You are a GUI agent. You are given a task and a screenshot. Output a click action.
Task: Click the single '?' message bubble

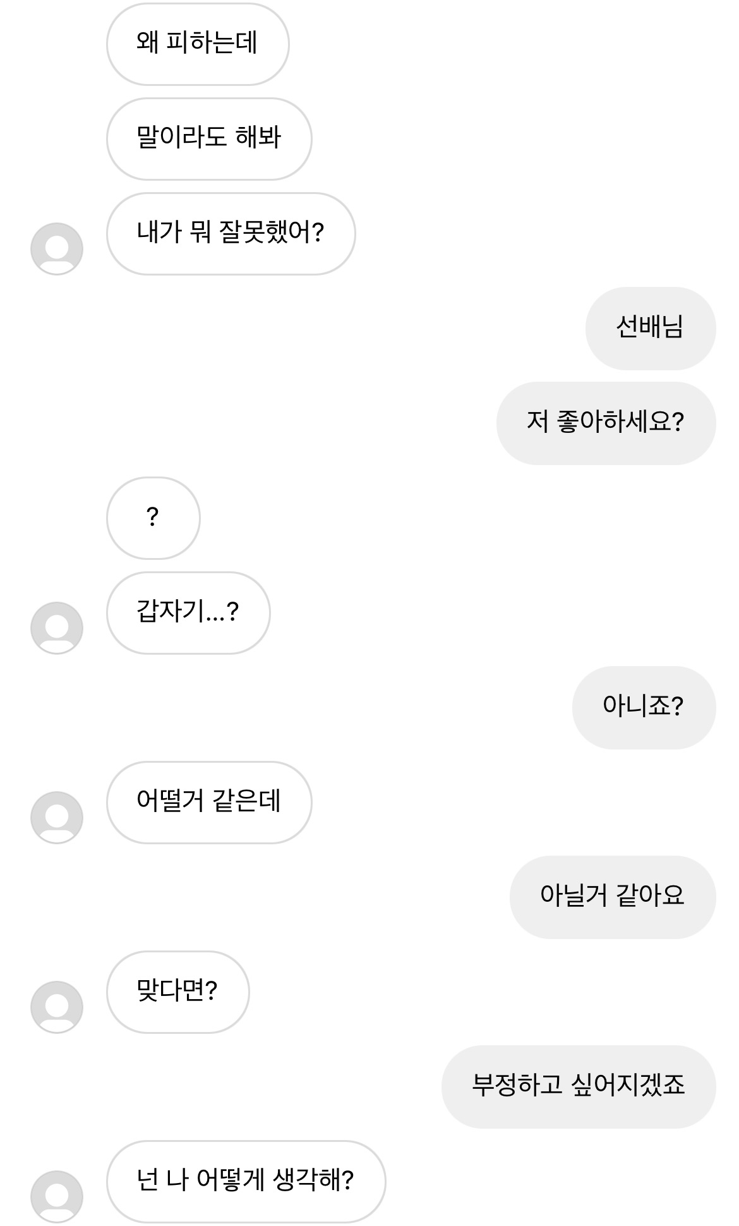[153, 518]
